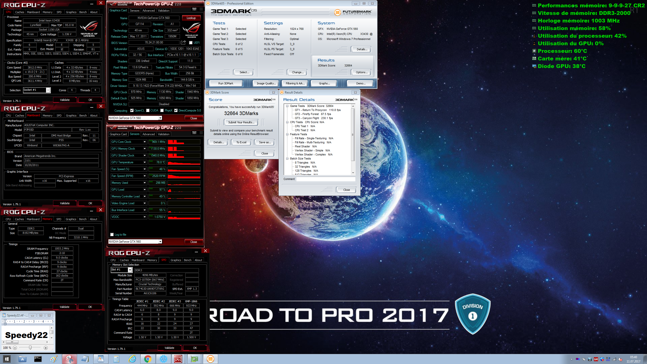This screenshot has height=364, width=647.
Task: Open the Command Prompt taskbar icon
Action: 38,359
